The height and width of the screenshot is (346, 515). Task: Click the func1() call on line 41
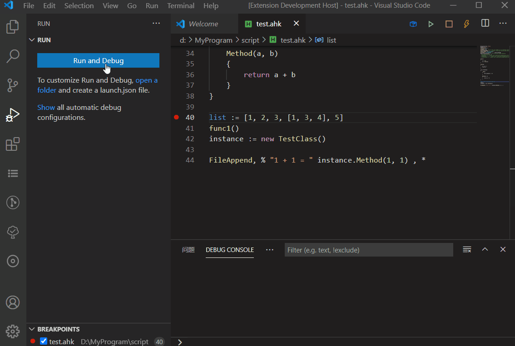[224, 129]
